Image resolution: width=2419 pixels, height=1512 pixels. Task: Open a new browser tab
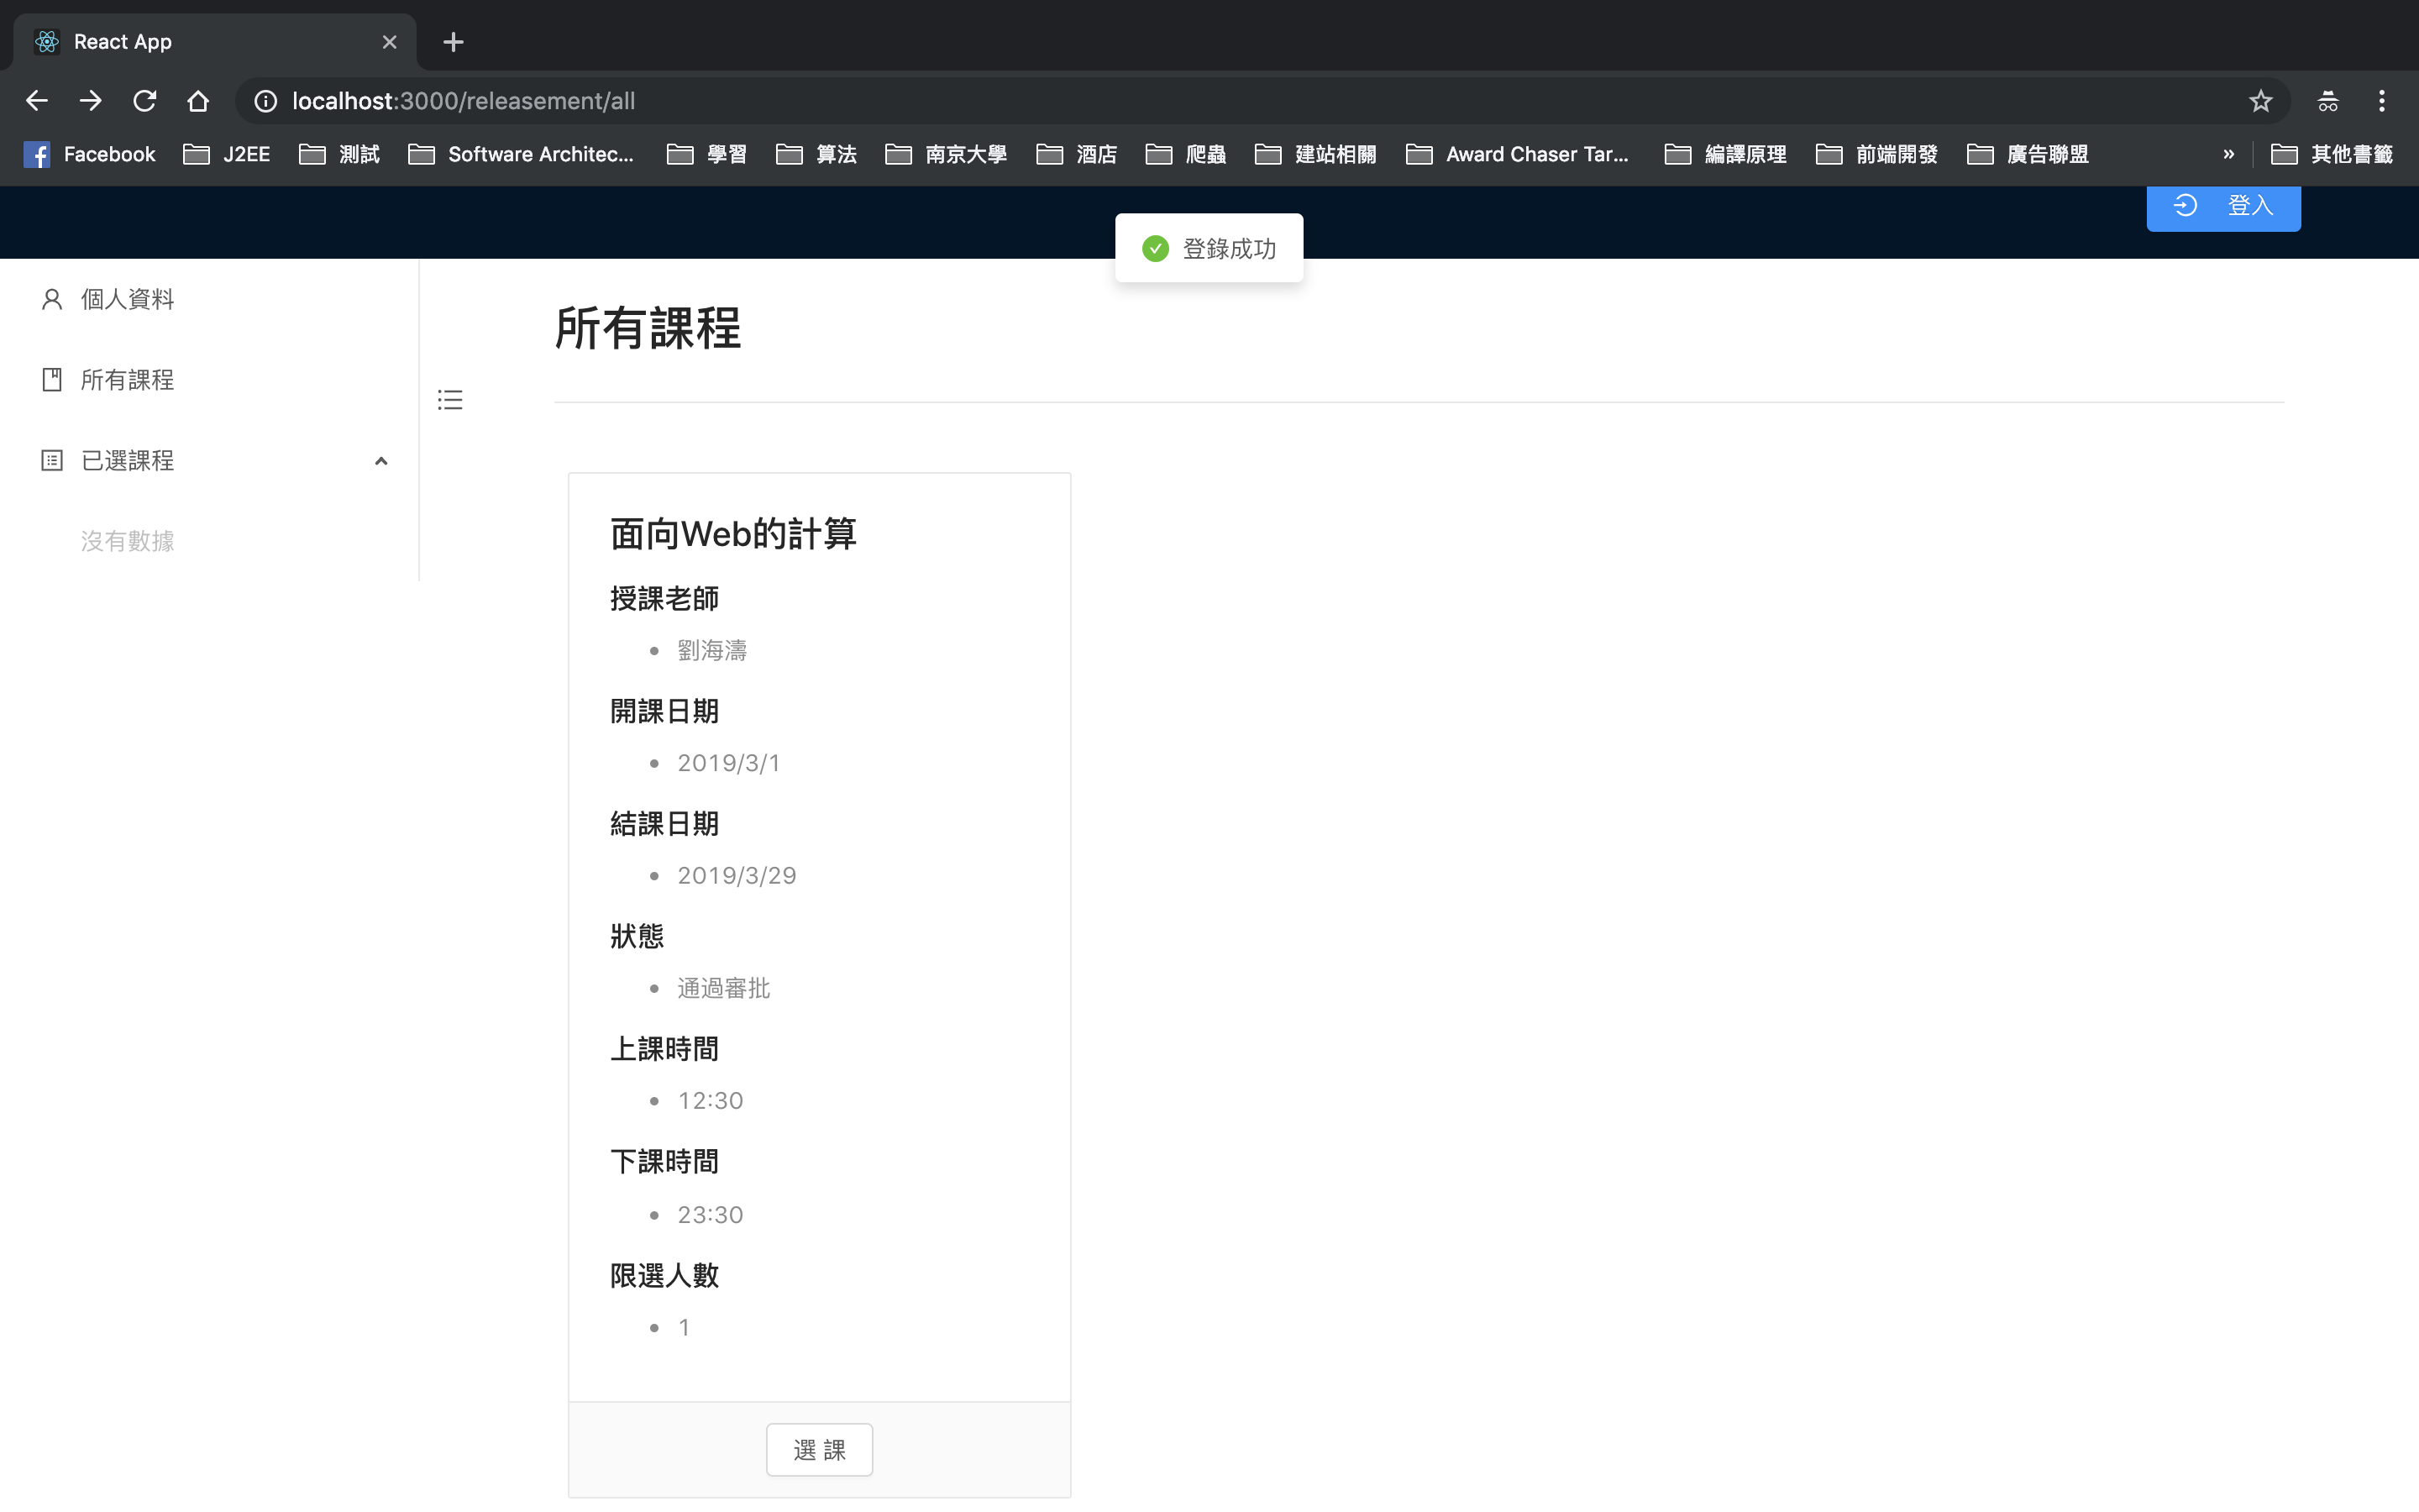pos(453,42)
